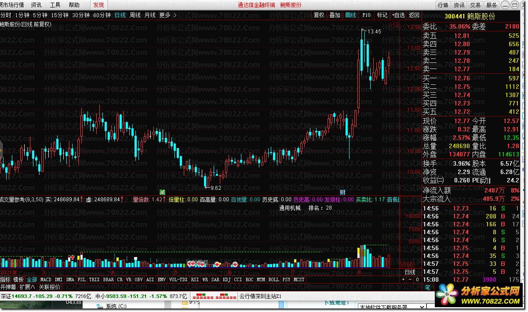528x312 pixels.
Task: Switch to the BRAR indicator
Action: 108,279
